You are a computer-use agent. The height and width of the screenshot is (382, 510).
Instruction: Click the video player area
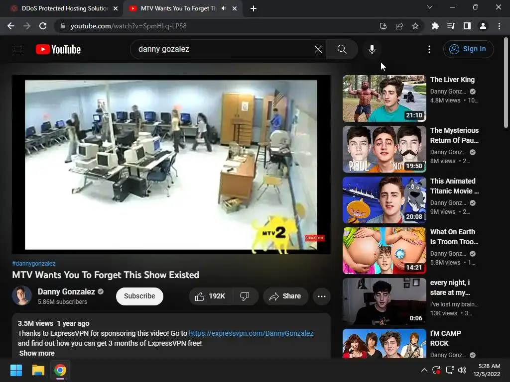point(171,165)
